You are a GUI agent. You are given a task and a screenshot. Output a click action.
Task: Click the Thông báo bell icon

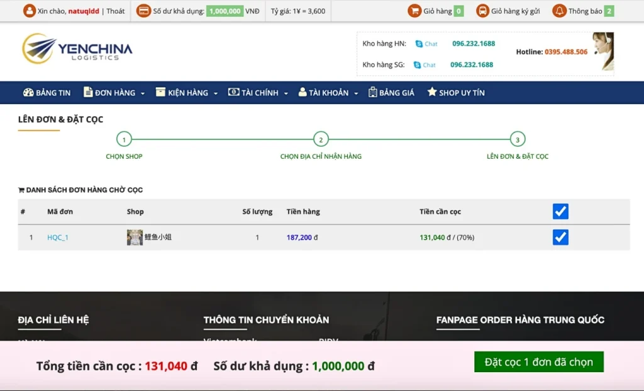[x=559, y=11]
